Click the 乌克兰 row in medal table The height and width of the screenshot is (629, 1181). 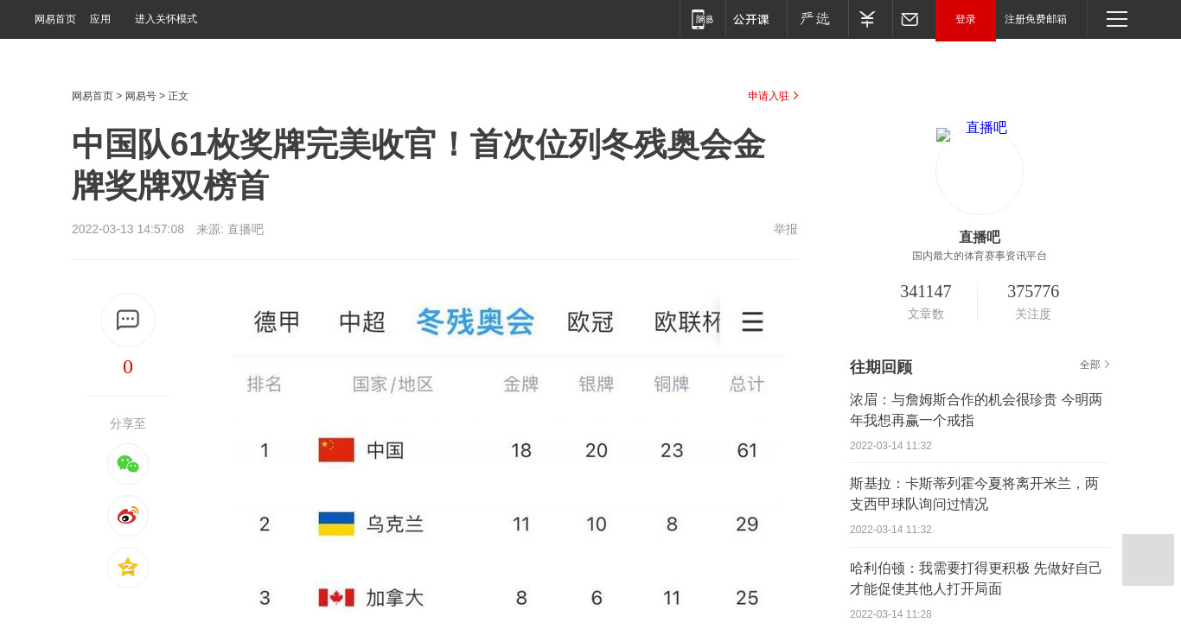point(509,524)
